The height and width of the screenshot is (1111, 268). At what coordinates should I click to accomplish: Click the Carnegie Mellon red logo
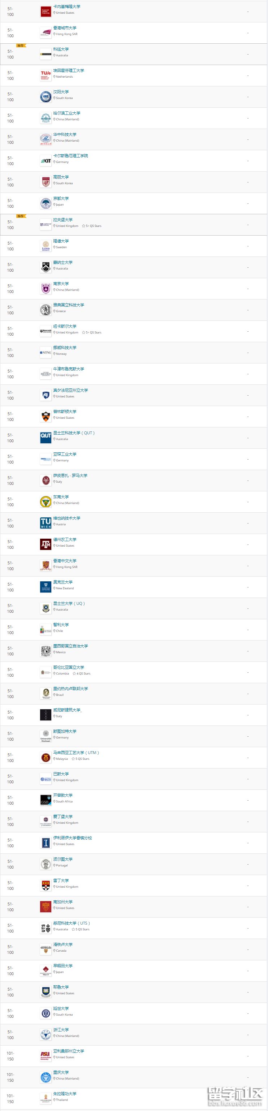[x=46, y=12]
